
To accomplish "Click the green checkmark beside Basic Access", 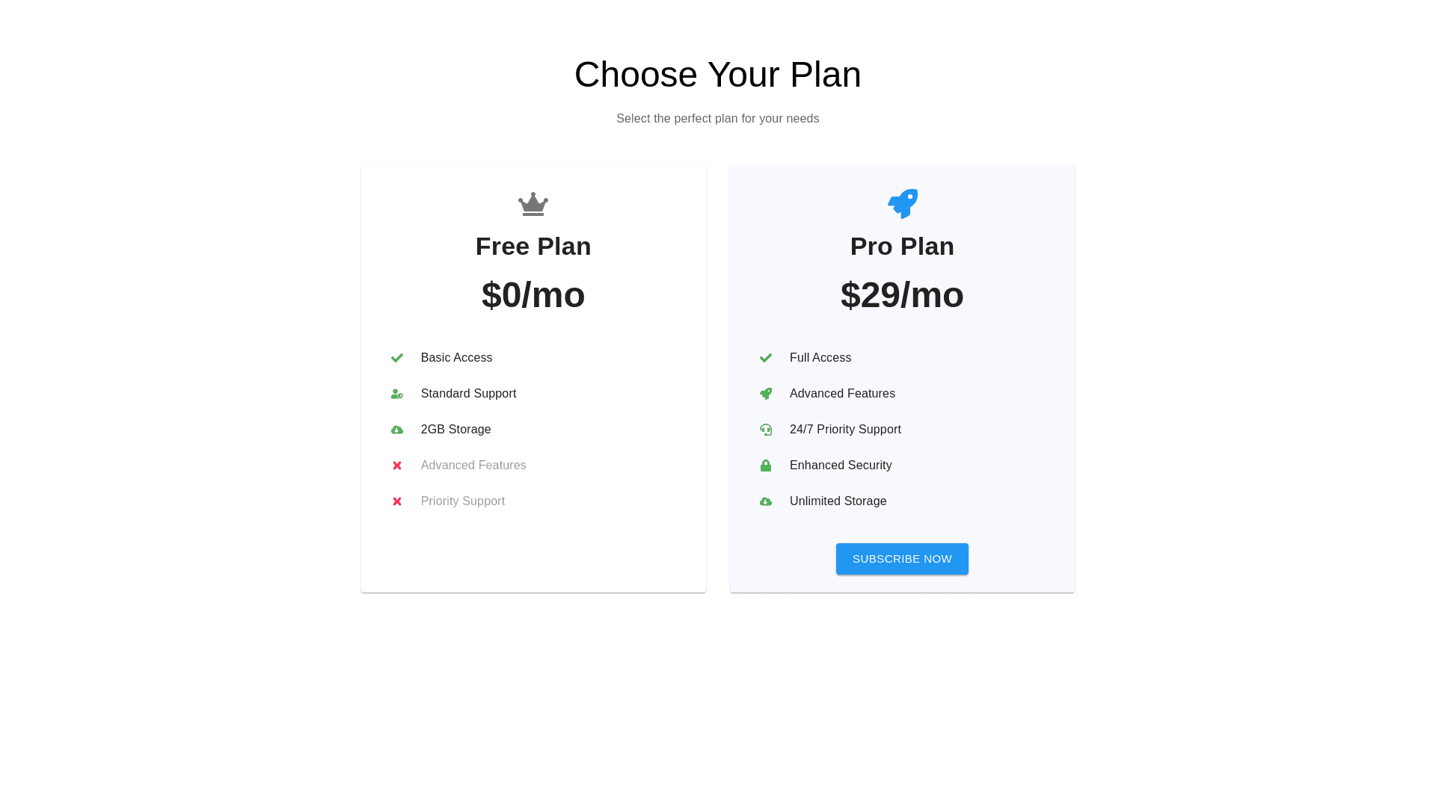I will (397, 358).
